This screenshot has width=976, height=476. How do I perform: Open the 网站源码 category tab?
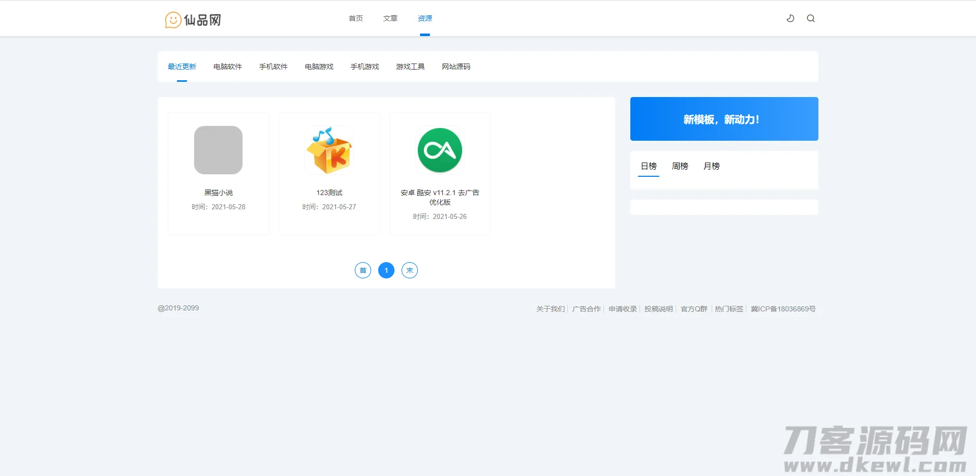pos(456,67)
